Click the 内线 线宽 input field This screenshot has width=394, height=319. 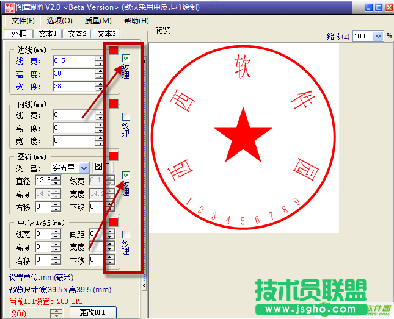coord(74,115)
